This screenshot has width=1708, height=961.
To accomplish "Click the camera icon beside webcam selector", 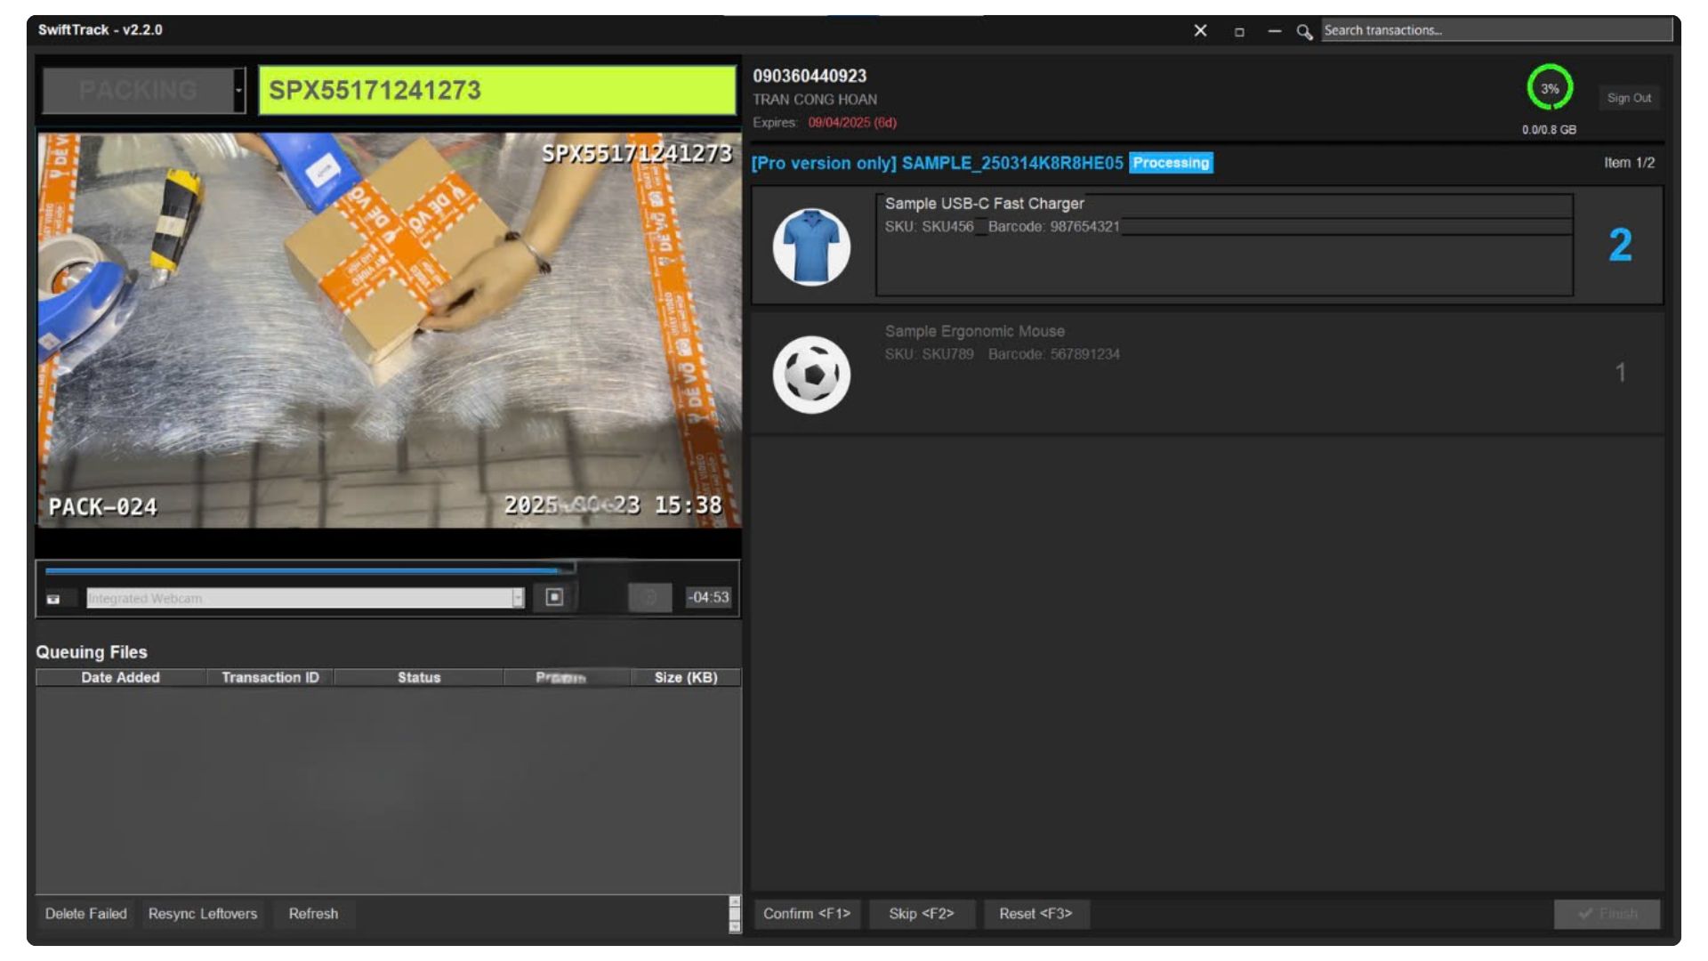I will (x=53, y=599).
